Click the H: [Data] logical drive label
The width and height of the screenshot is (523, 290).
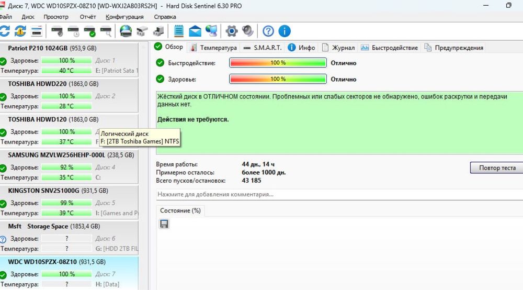pos(107,284)
